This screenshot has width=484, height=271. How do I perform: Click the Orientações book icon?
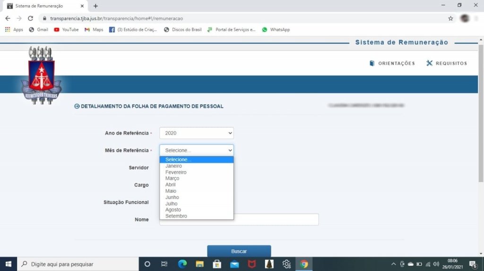tap(372, 63)
